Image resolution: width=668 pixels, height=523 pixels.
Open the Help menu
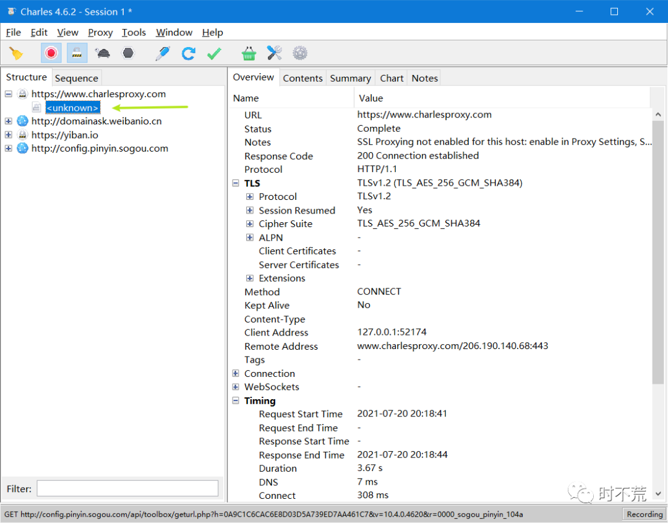coord(212,32)
